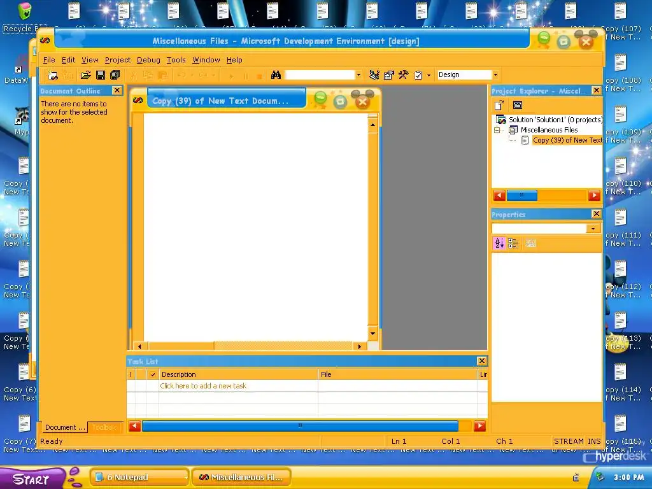Screen dimensions: 652x489
Task: Click the New Project toolbar icon
Action: (52, 75)
